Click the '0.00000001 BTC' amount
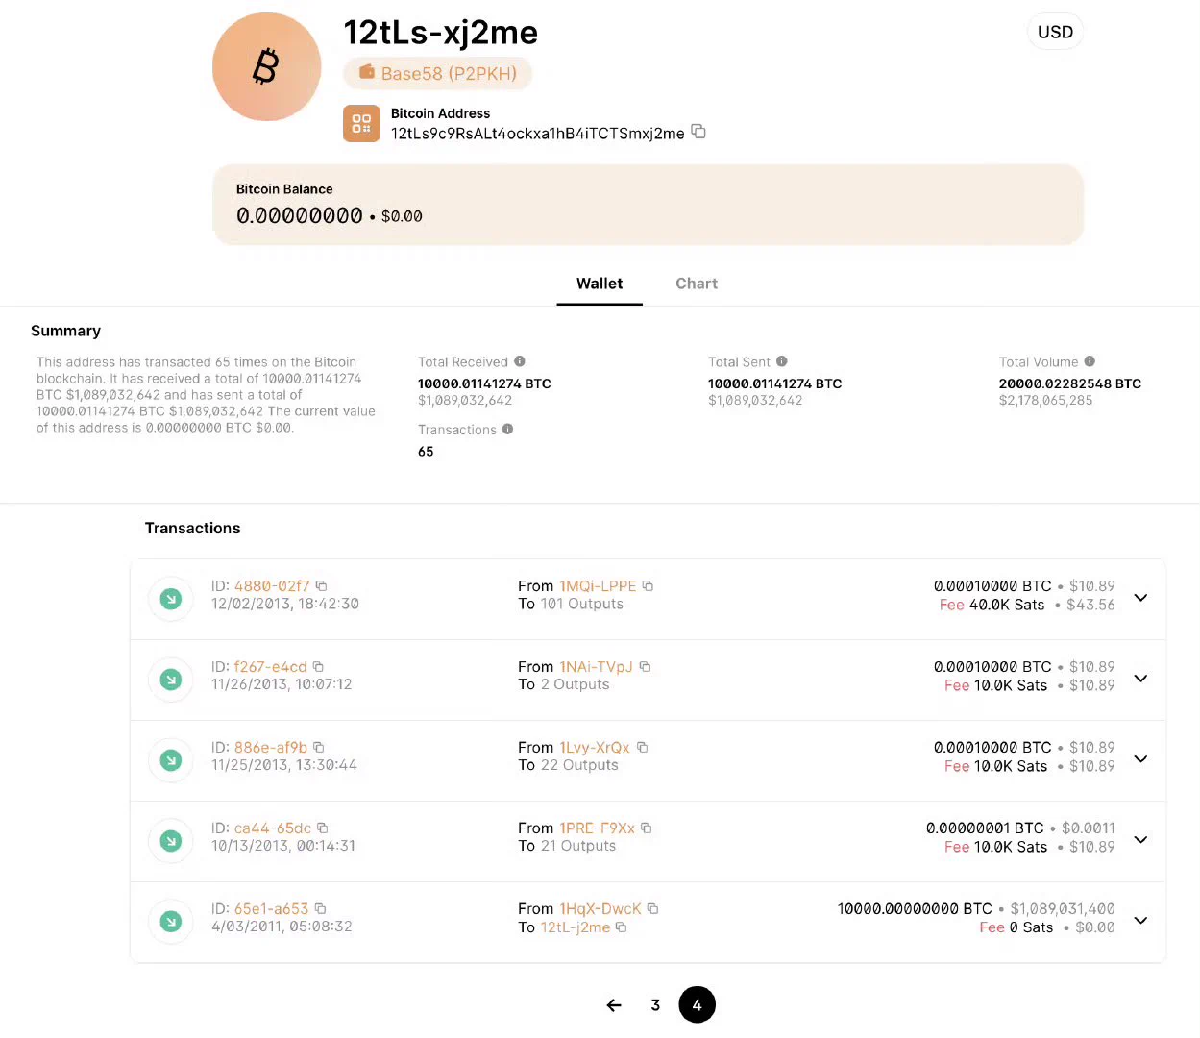1200x1038 pixels. pos(985,828)
